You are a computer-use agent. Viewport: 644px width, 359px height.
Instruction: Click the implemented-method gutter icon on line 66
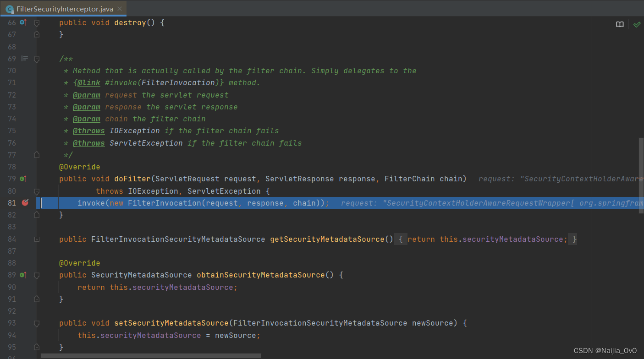(23, 22)
